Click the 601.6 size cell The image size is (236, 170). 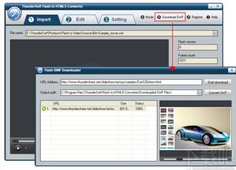125,109
